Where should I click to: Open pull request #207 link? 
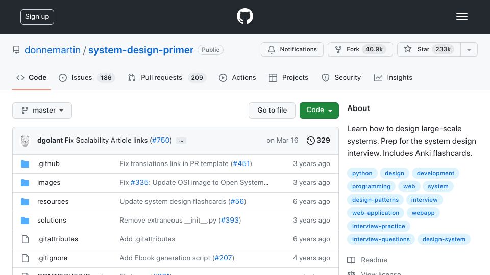[223, 258]
